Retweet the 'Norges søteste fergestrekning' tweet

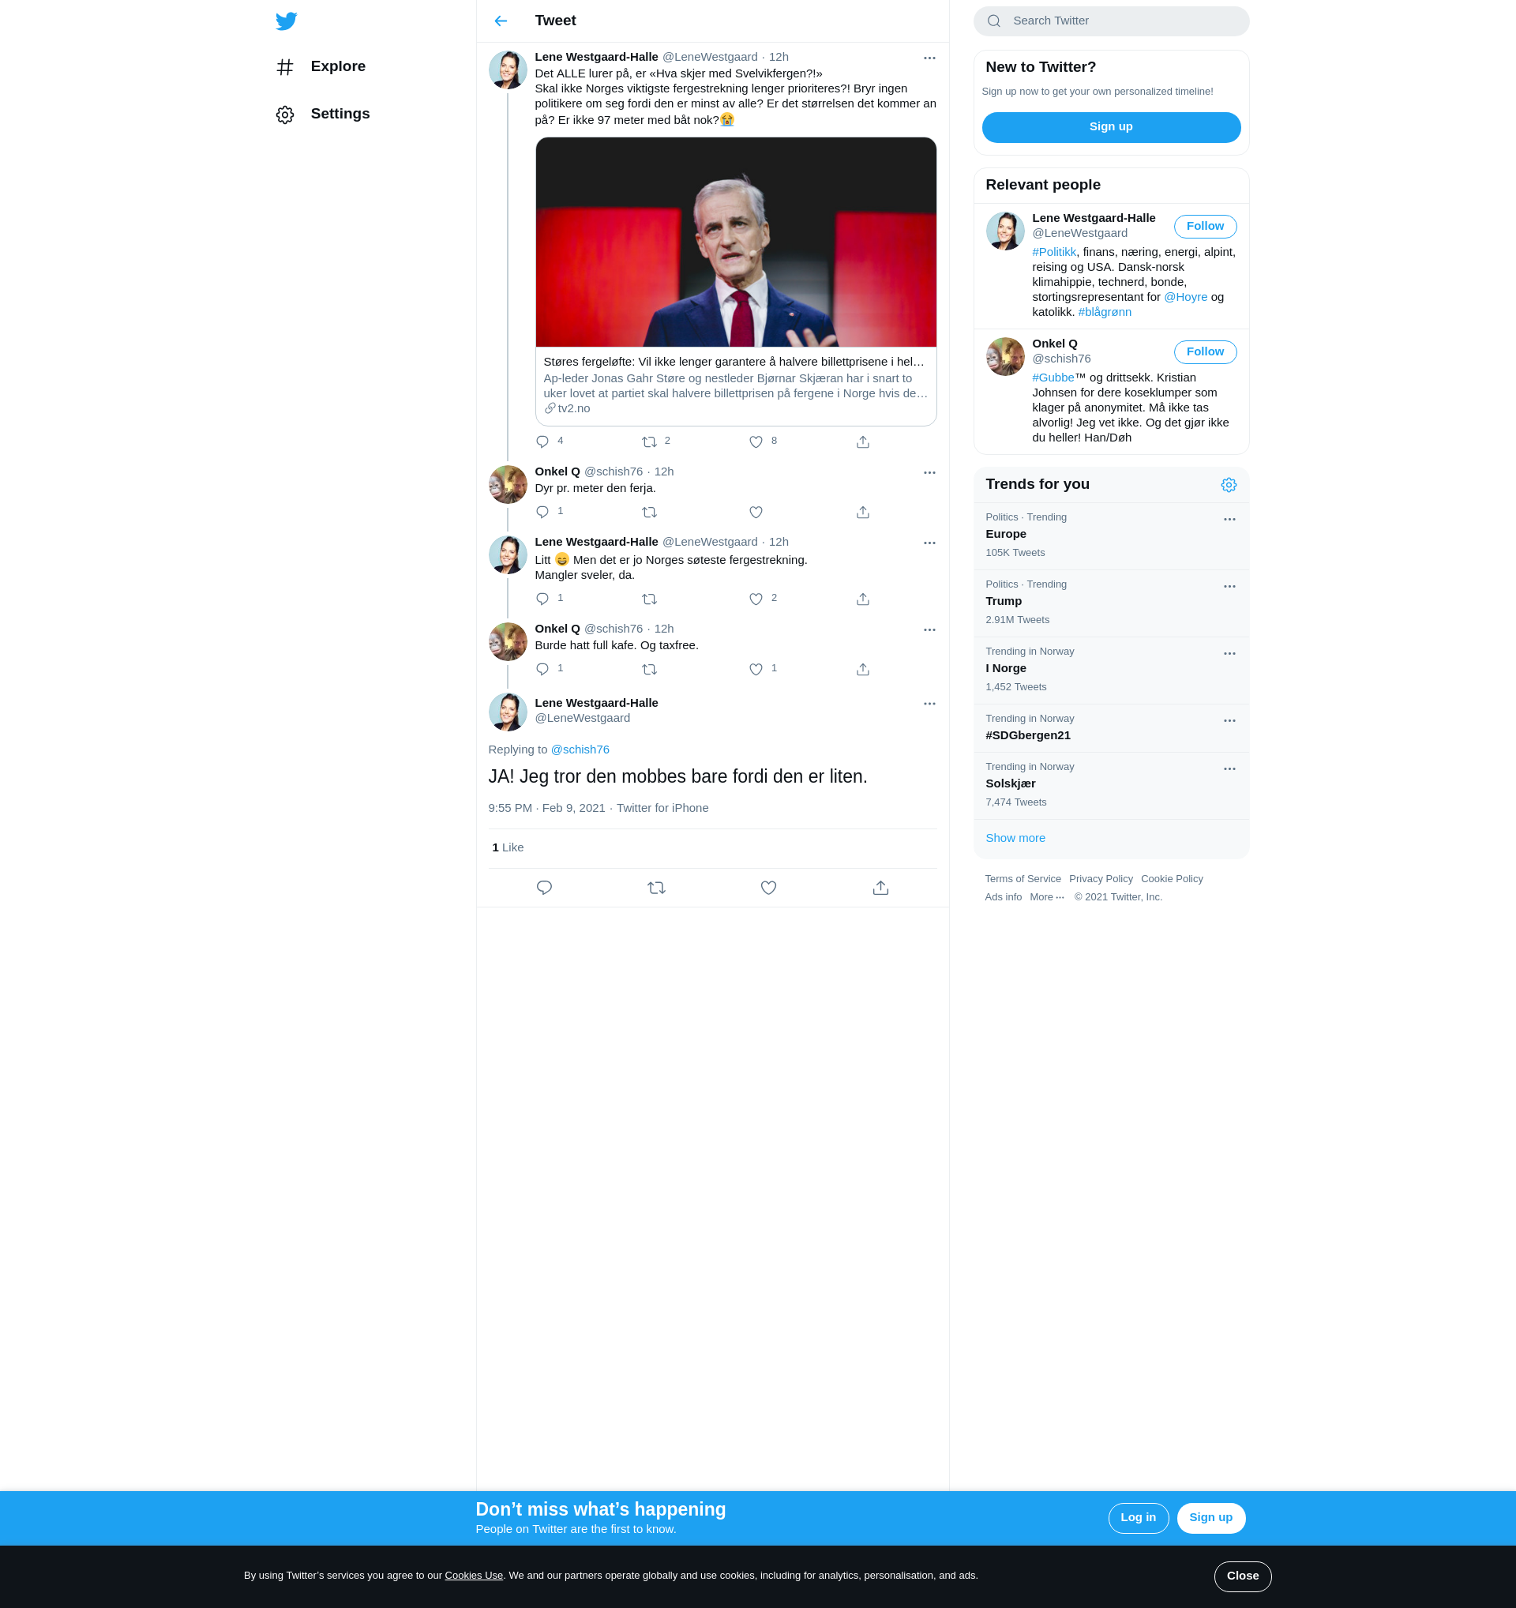tap(649, 599)
